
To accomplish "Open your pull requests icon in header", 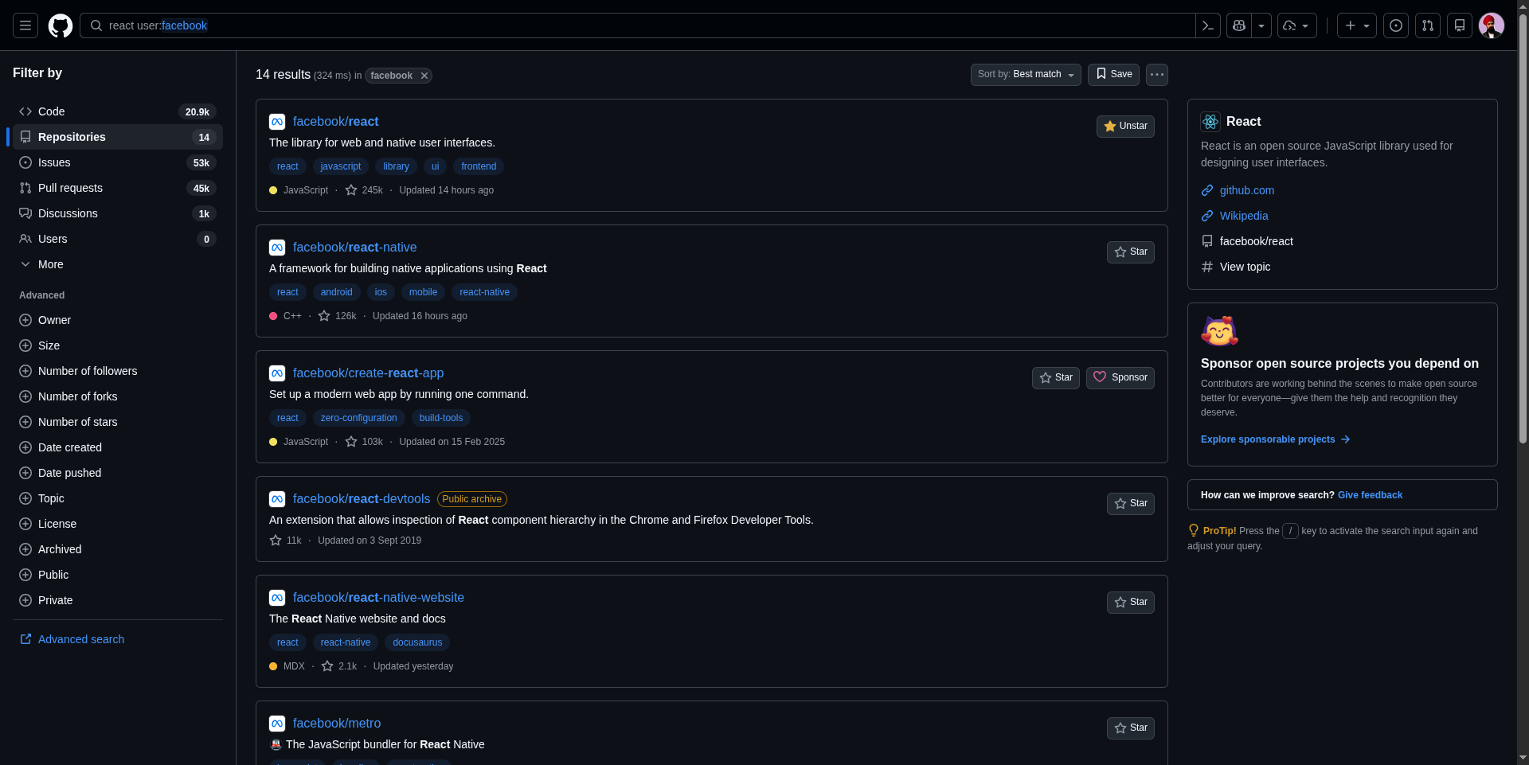I will click(1428, 25).
